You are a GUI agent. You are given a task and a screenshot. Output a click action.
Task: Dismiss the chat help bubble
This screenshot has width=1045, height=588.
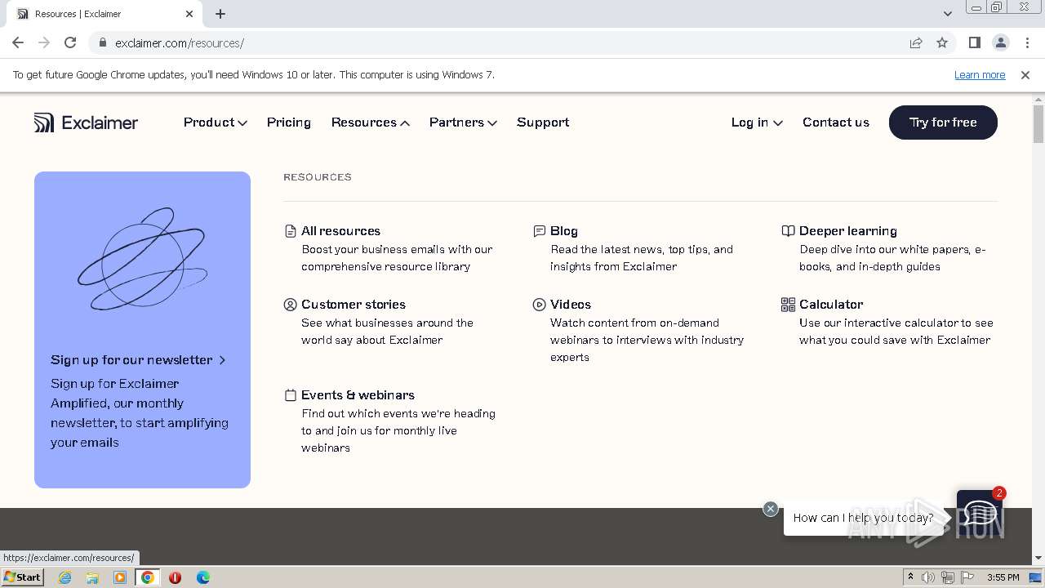point(770,509)
